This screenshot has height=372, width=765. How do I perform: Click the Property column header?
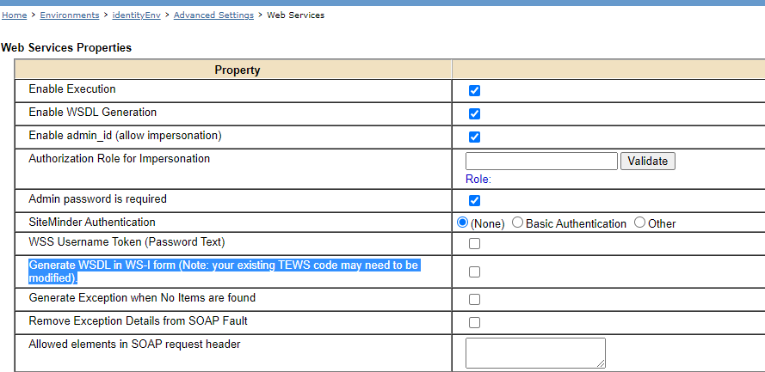pos(237,70)
